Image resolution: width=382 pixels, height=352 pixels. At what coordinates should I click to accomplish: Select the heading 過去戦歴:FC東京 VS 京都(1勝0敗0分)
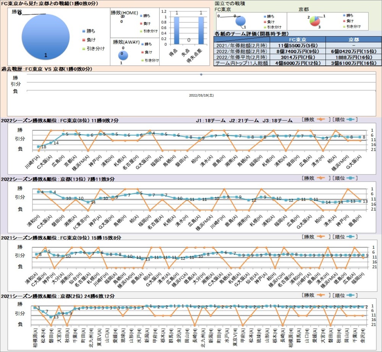tap(47, 69)
